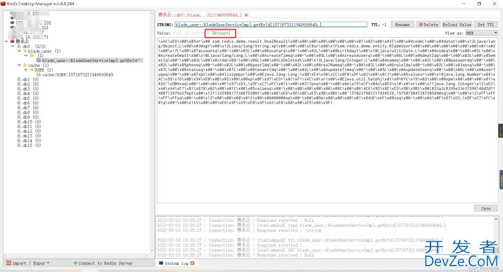Open the View as HEX dropdown
This screenshot has height=272, width=503.
click(x=481, y=33)
